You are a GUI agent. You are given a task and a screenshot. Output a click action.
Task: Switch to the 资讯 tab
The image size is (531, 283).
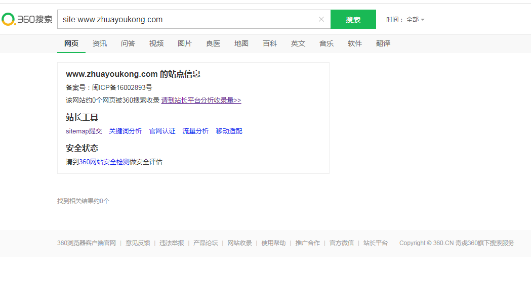coord(100,43)
